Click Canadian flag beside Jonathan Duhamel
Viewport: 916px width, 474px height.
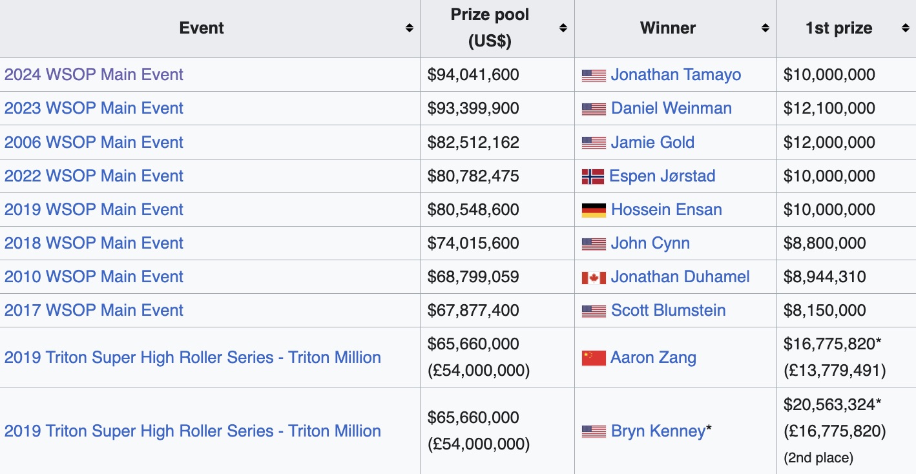594,278
